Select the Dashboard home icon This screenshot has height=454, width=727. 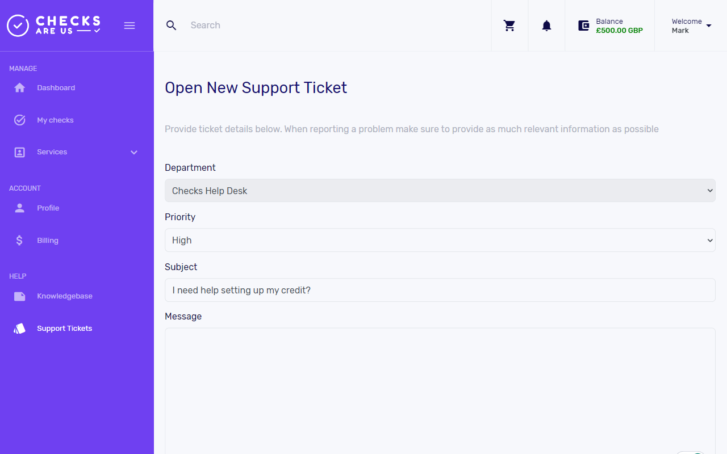19,87
